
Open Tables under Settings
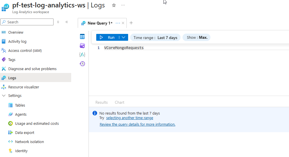(x=20, y=105)
